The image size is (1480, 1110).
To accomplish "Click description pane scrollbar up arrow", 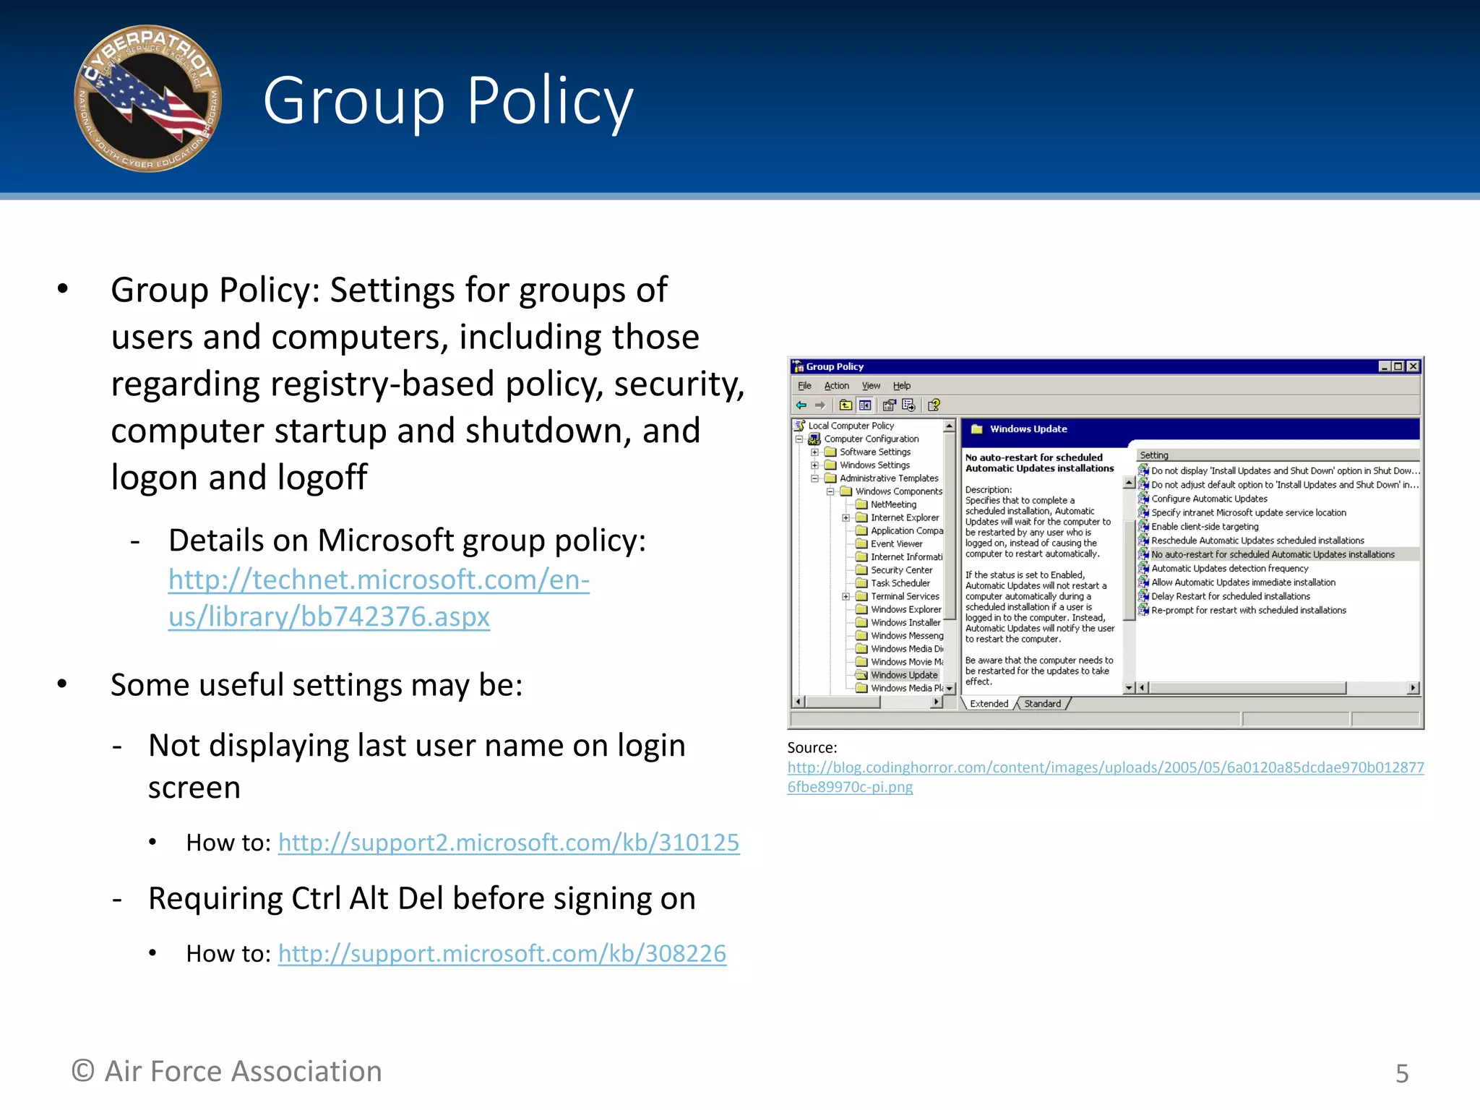I will coord(1130,483).
